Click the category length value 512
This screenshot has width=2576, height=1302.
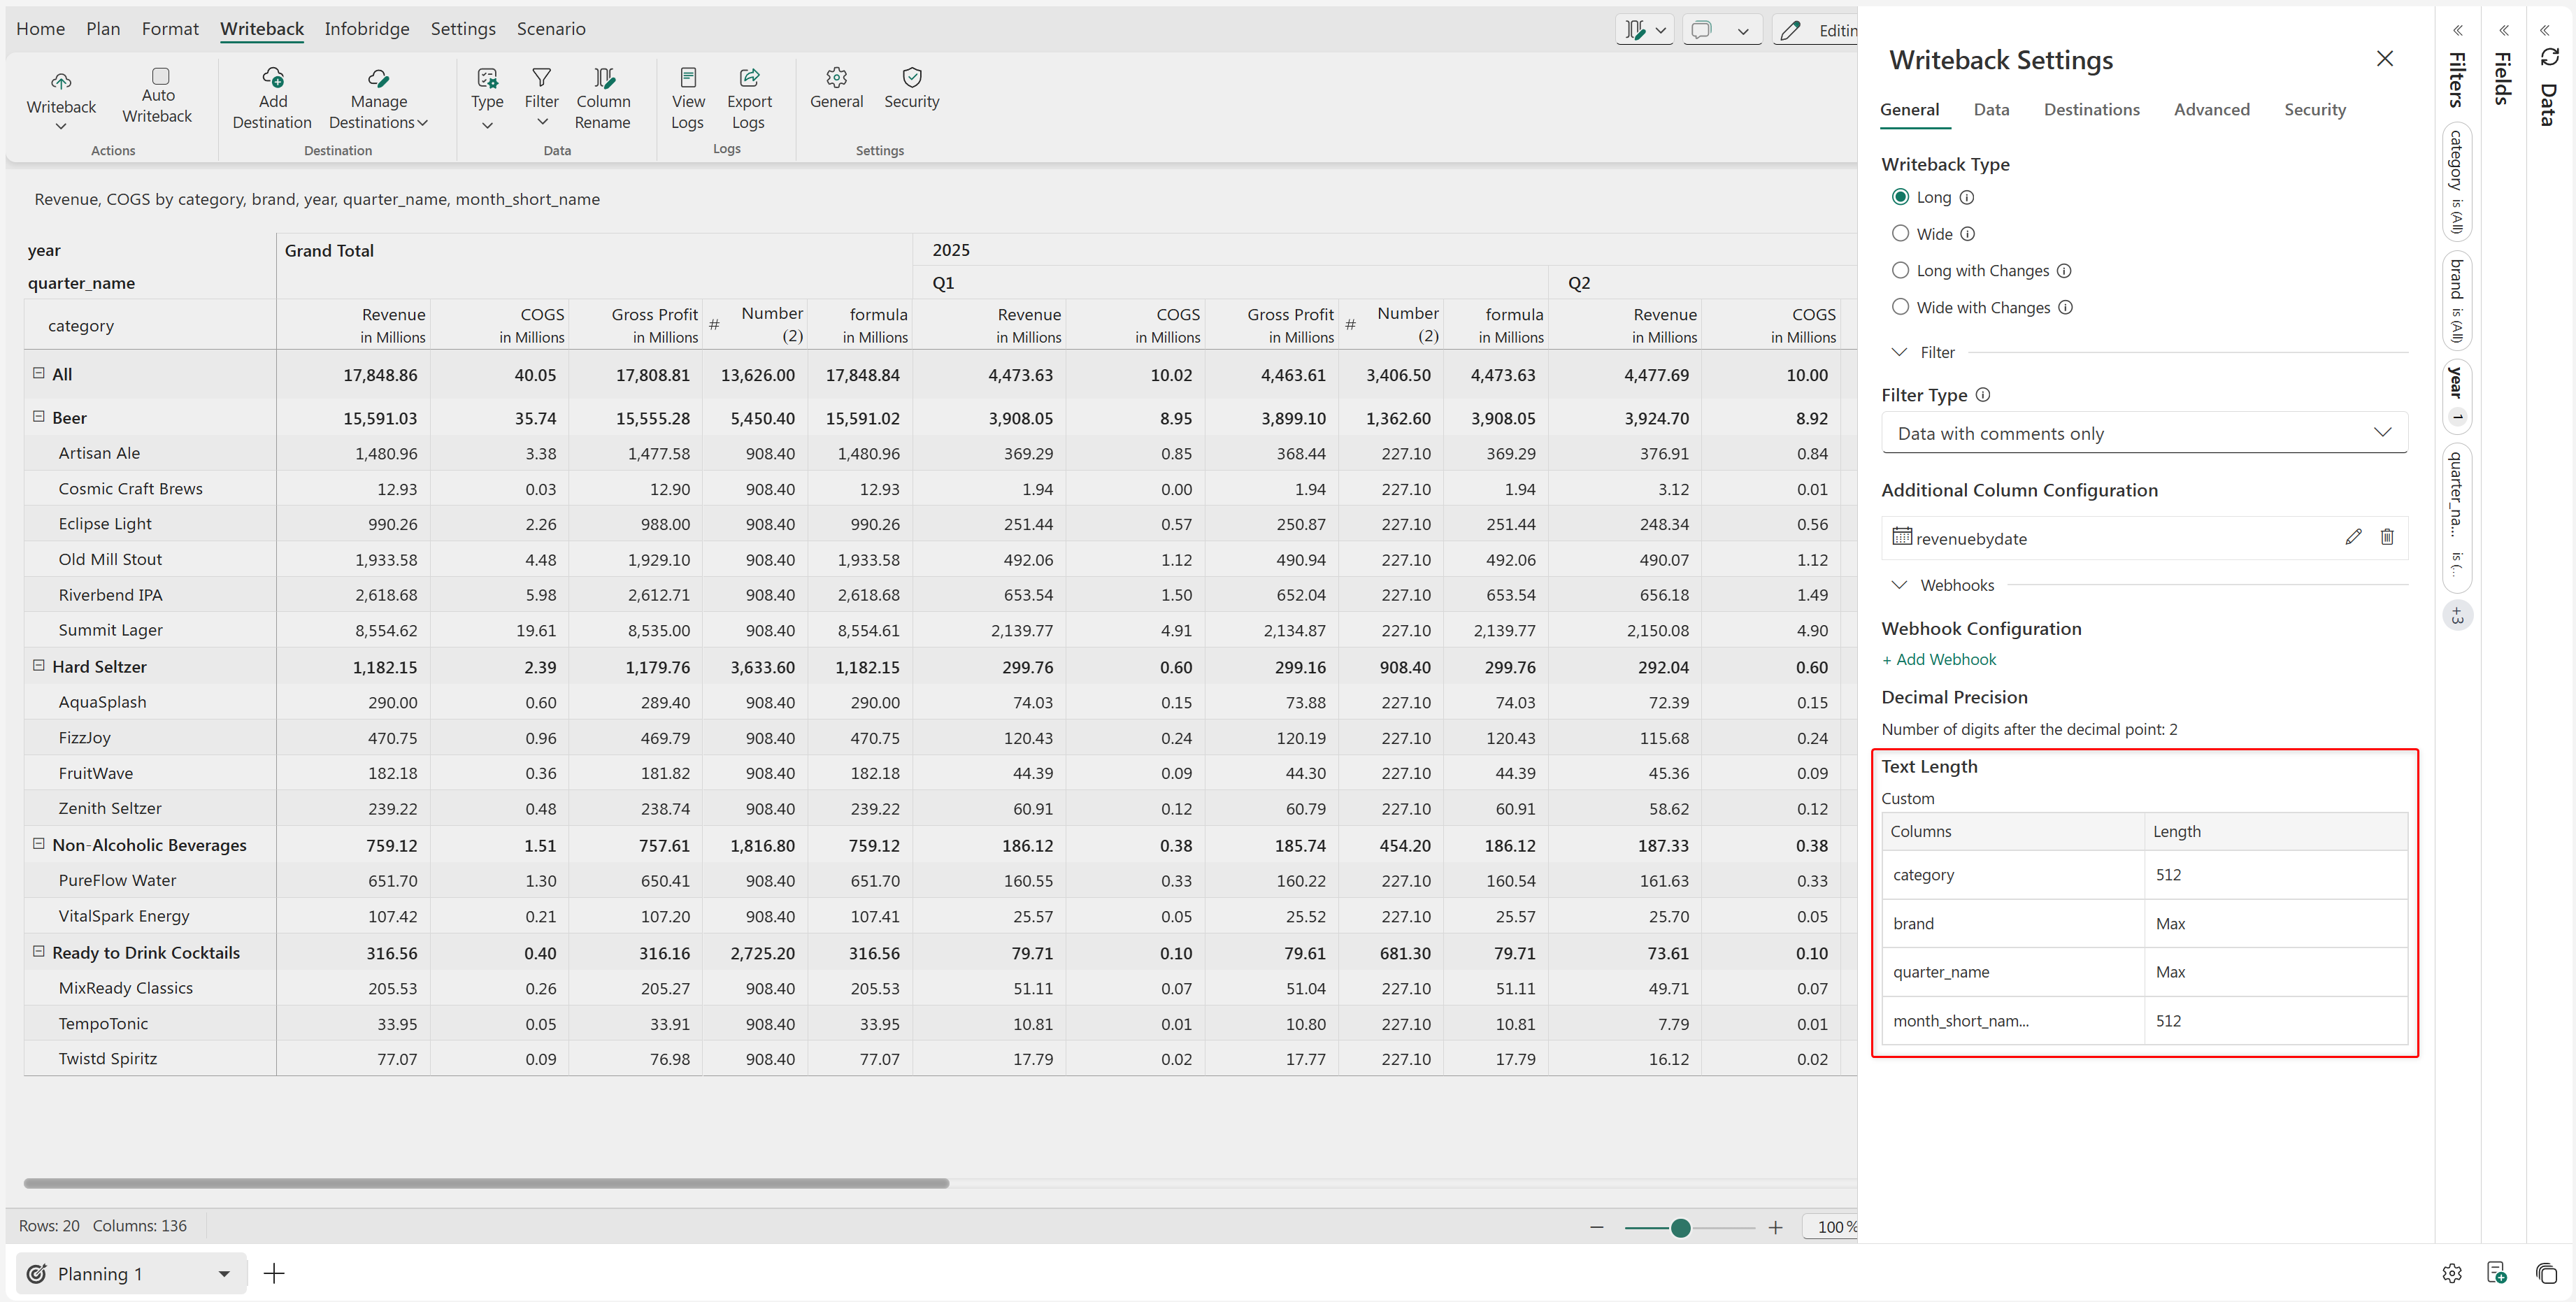2168,874
